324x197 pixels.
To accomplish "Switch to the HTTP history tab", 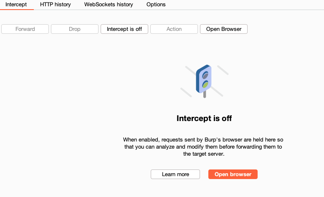I will 55,5.
